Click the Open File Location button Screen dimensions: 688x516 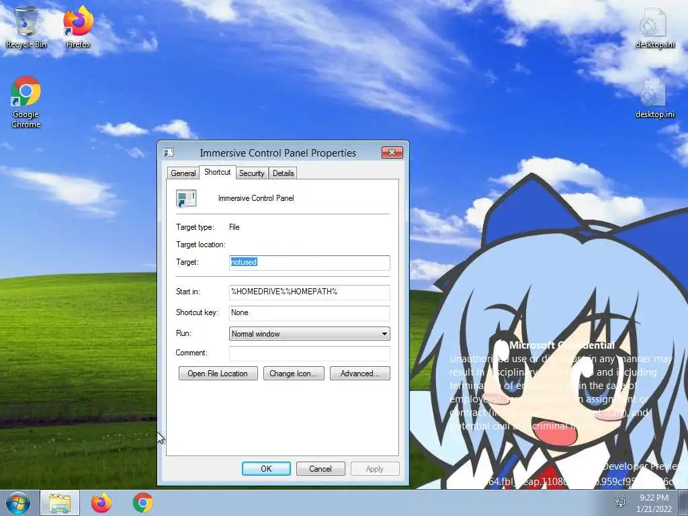[218, 374]
